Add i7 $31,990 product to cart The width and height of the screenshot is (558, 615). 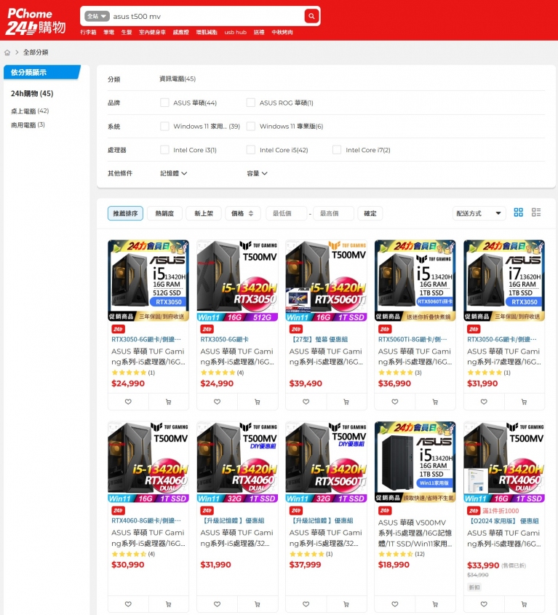(525, 402)
